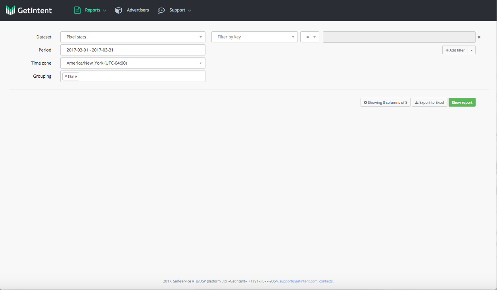Click the support@getintent.com email link
The width and height of the screenshot is (497, 290).
click(x=298, y=281)
